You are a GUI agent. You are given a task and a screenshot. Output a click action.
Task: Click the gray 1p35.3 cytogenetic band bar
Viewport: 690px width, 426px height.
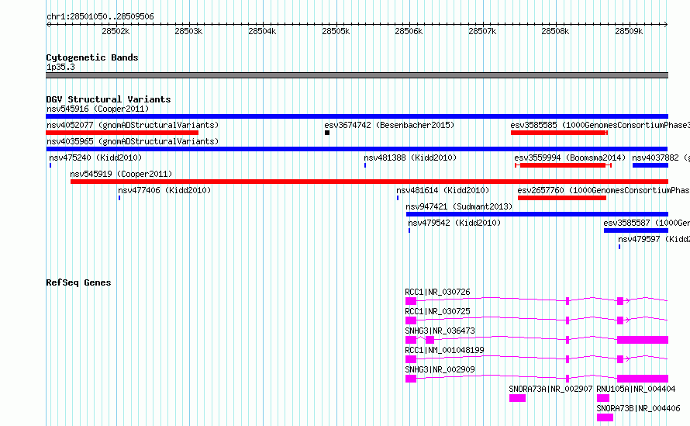pyautogui.click(x=357, y=75)
